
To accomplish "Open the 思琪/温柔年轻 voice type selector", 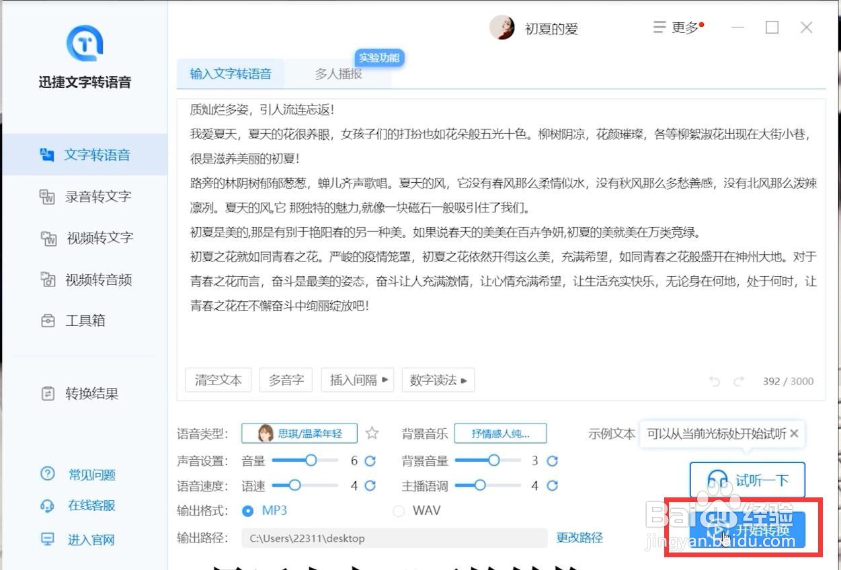I will (x=299, y=434).
